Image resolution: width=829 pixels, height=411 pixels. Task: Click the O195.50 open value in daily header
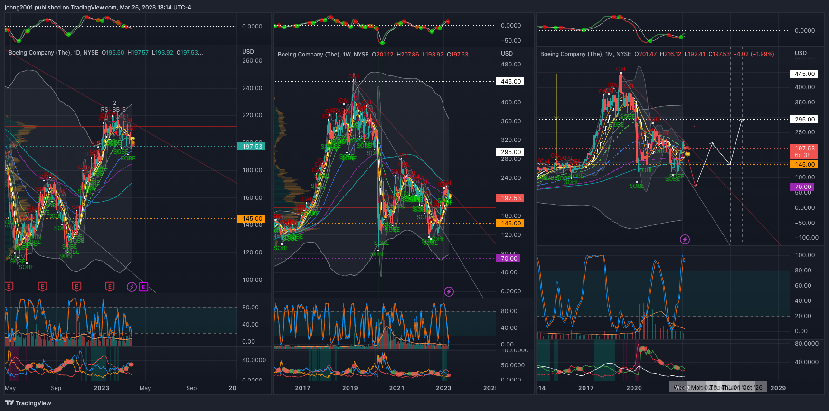[x=113, y=53]
